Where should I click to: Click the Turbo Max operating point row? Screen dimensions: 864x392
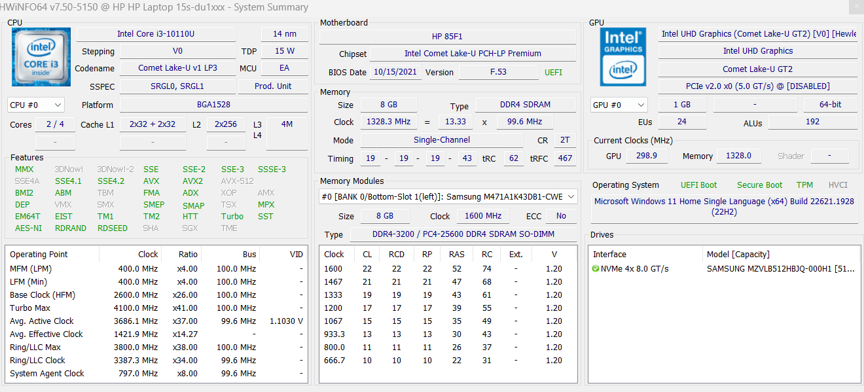156,308
